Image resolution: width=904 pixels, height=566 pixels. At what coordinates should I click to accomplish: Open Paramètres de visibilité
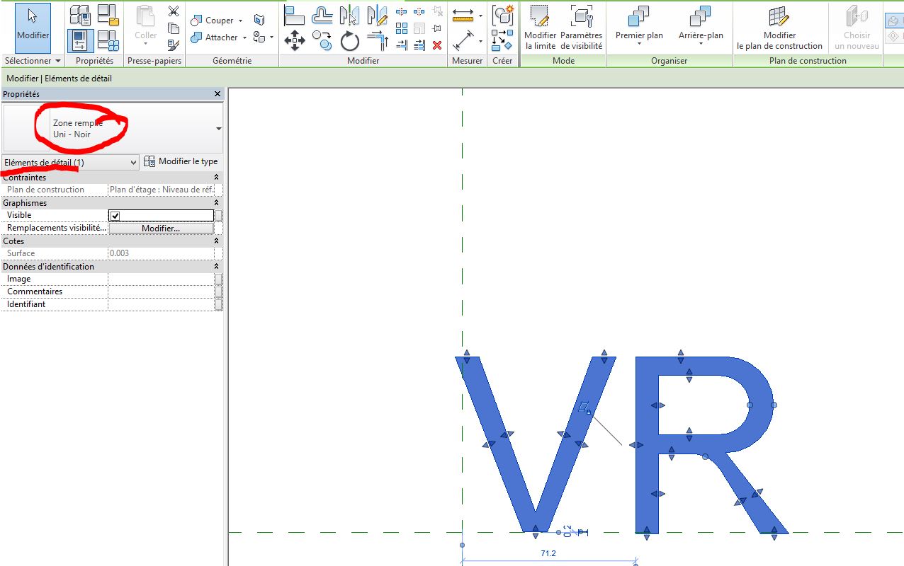coord(581,28)
